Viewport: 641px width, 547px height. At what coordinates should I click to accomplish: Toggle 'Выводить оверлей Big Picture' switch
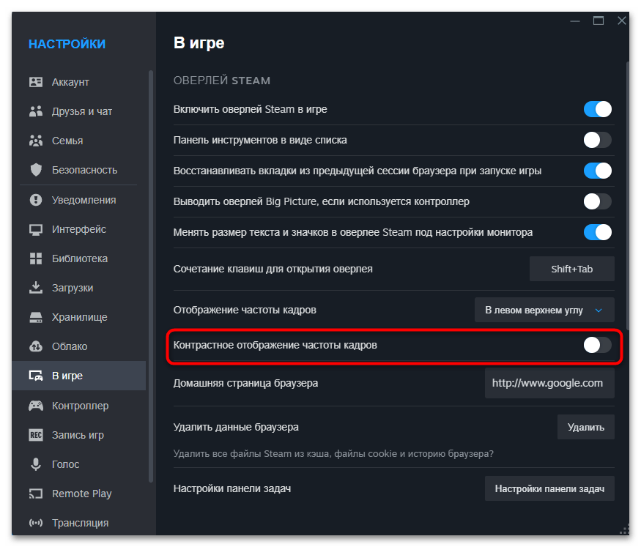pos(597,201)
